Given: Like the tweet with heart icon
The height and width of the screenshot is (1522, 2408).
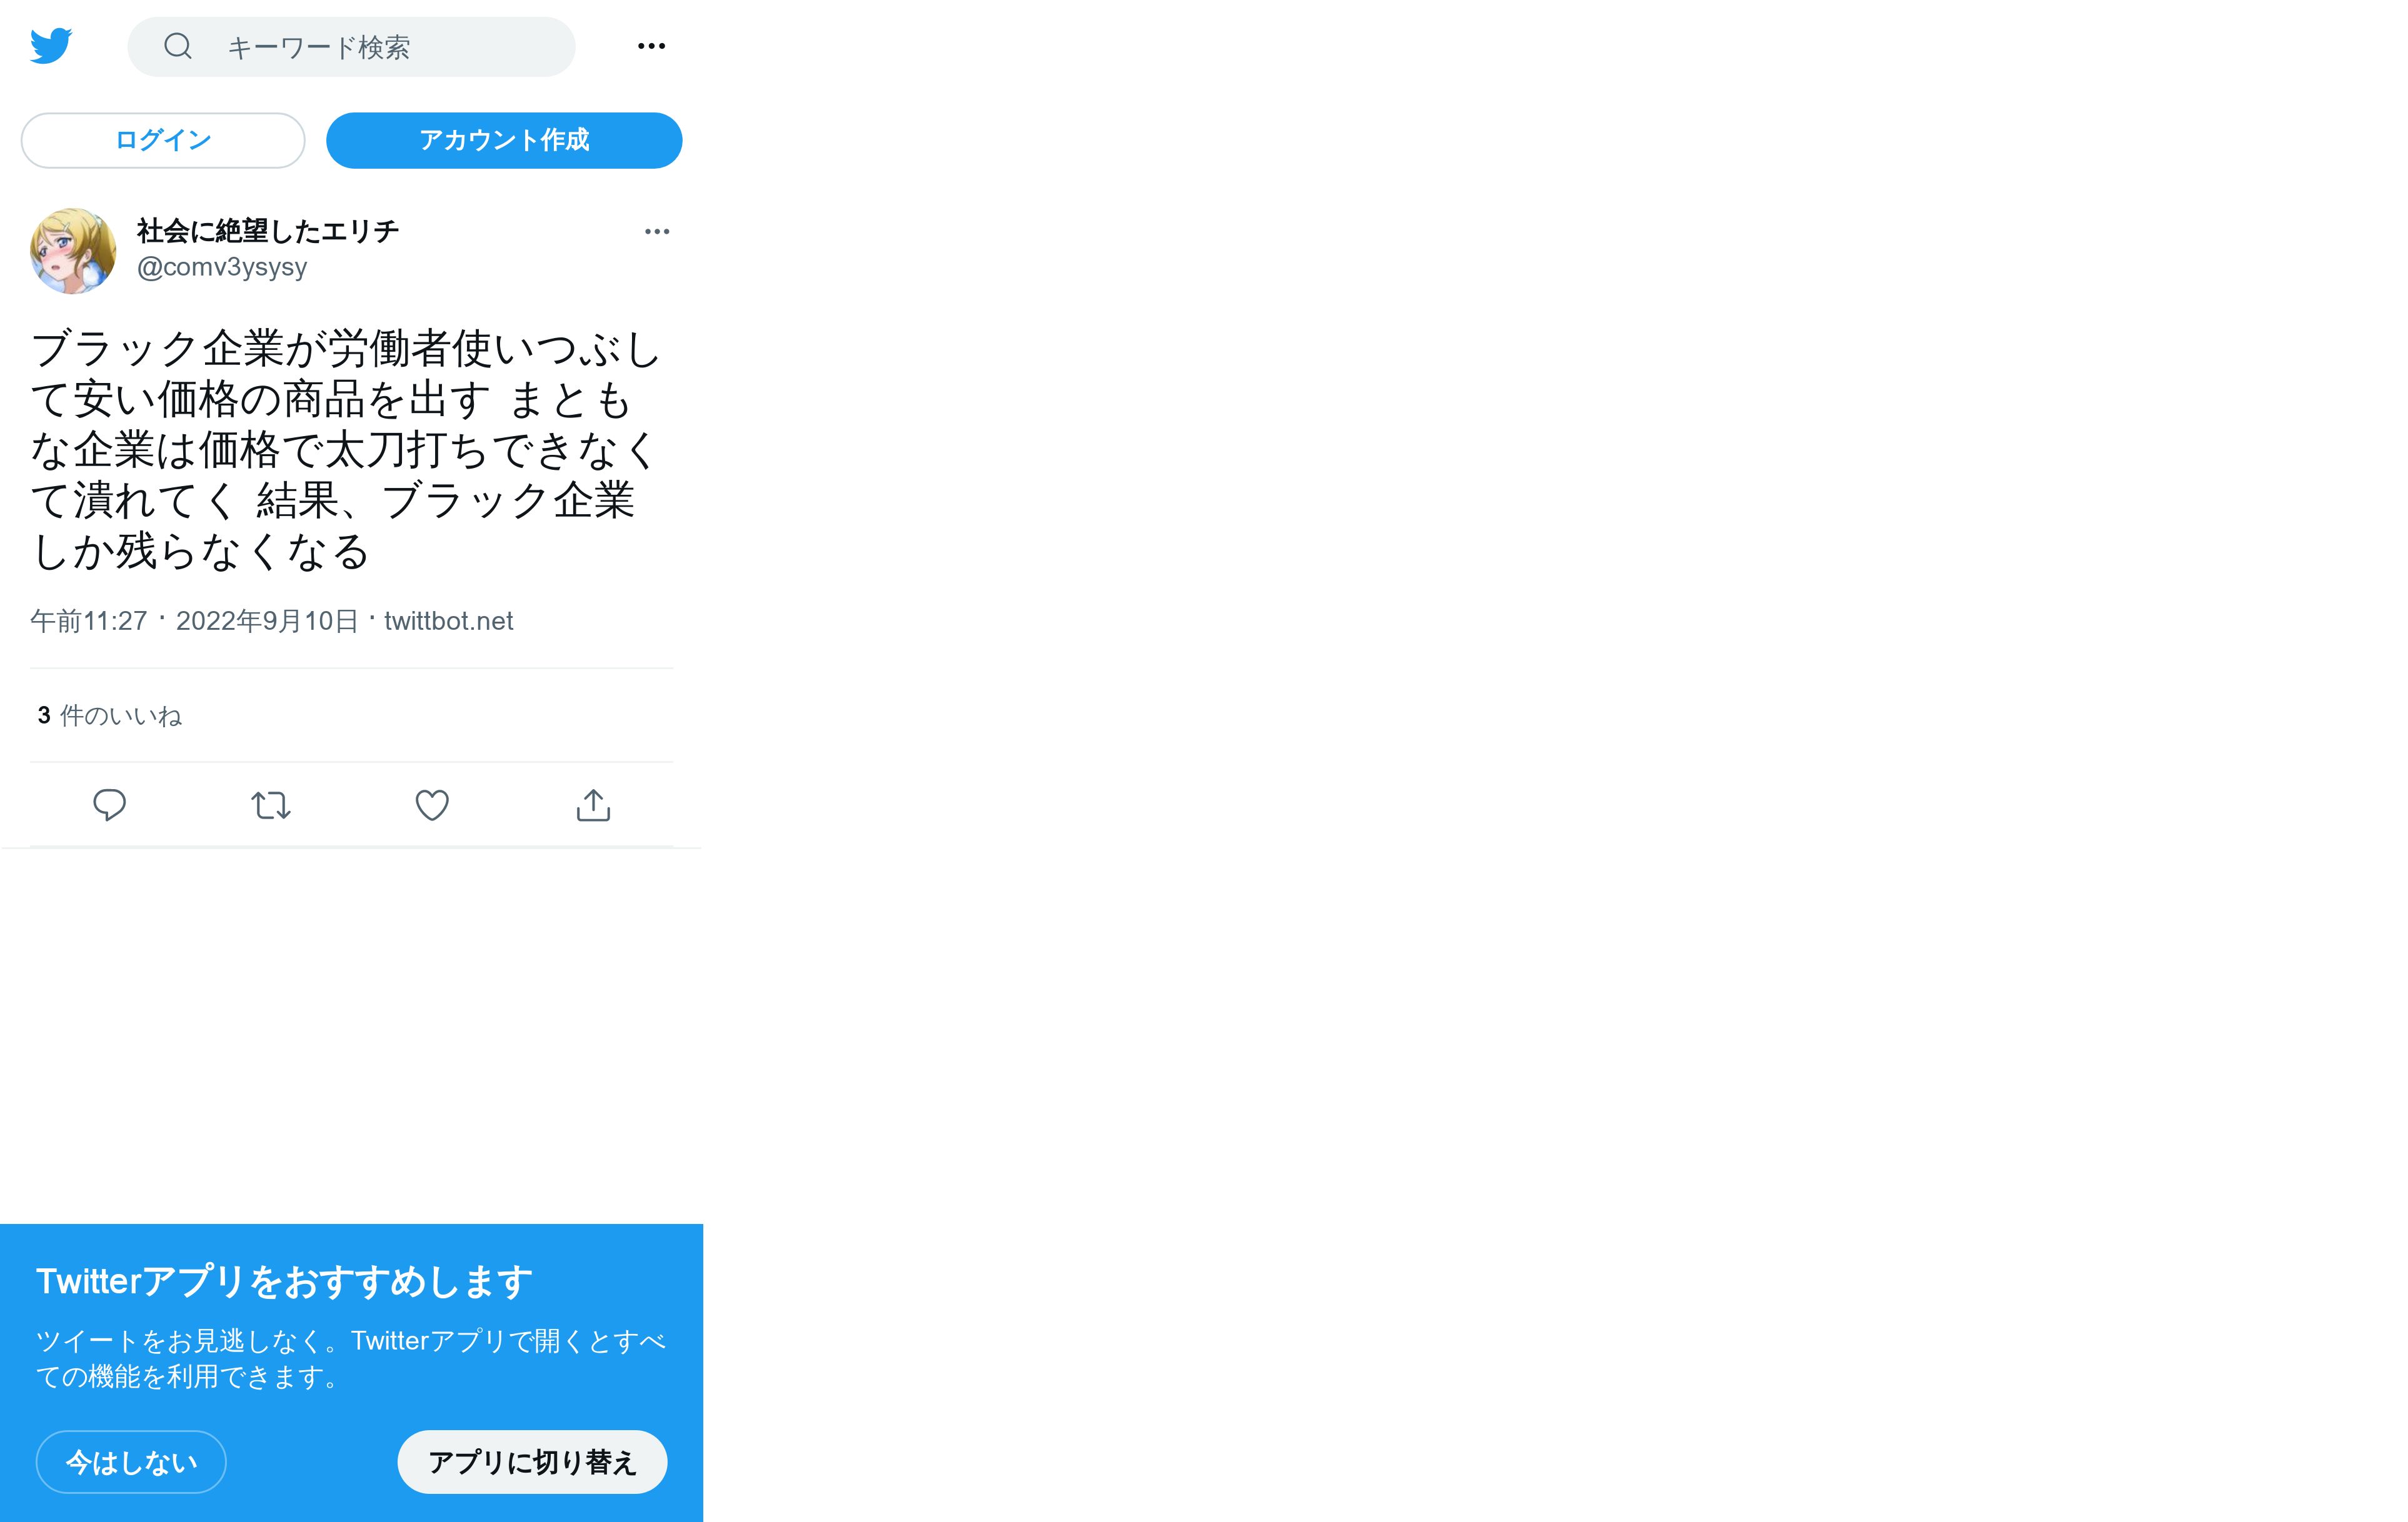Looking at the screenshot, I should (x=432, y=805).
